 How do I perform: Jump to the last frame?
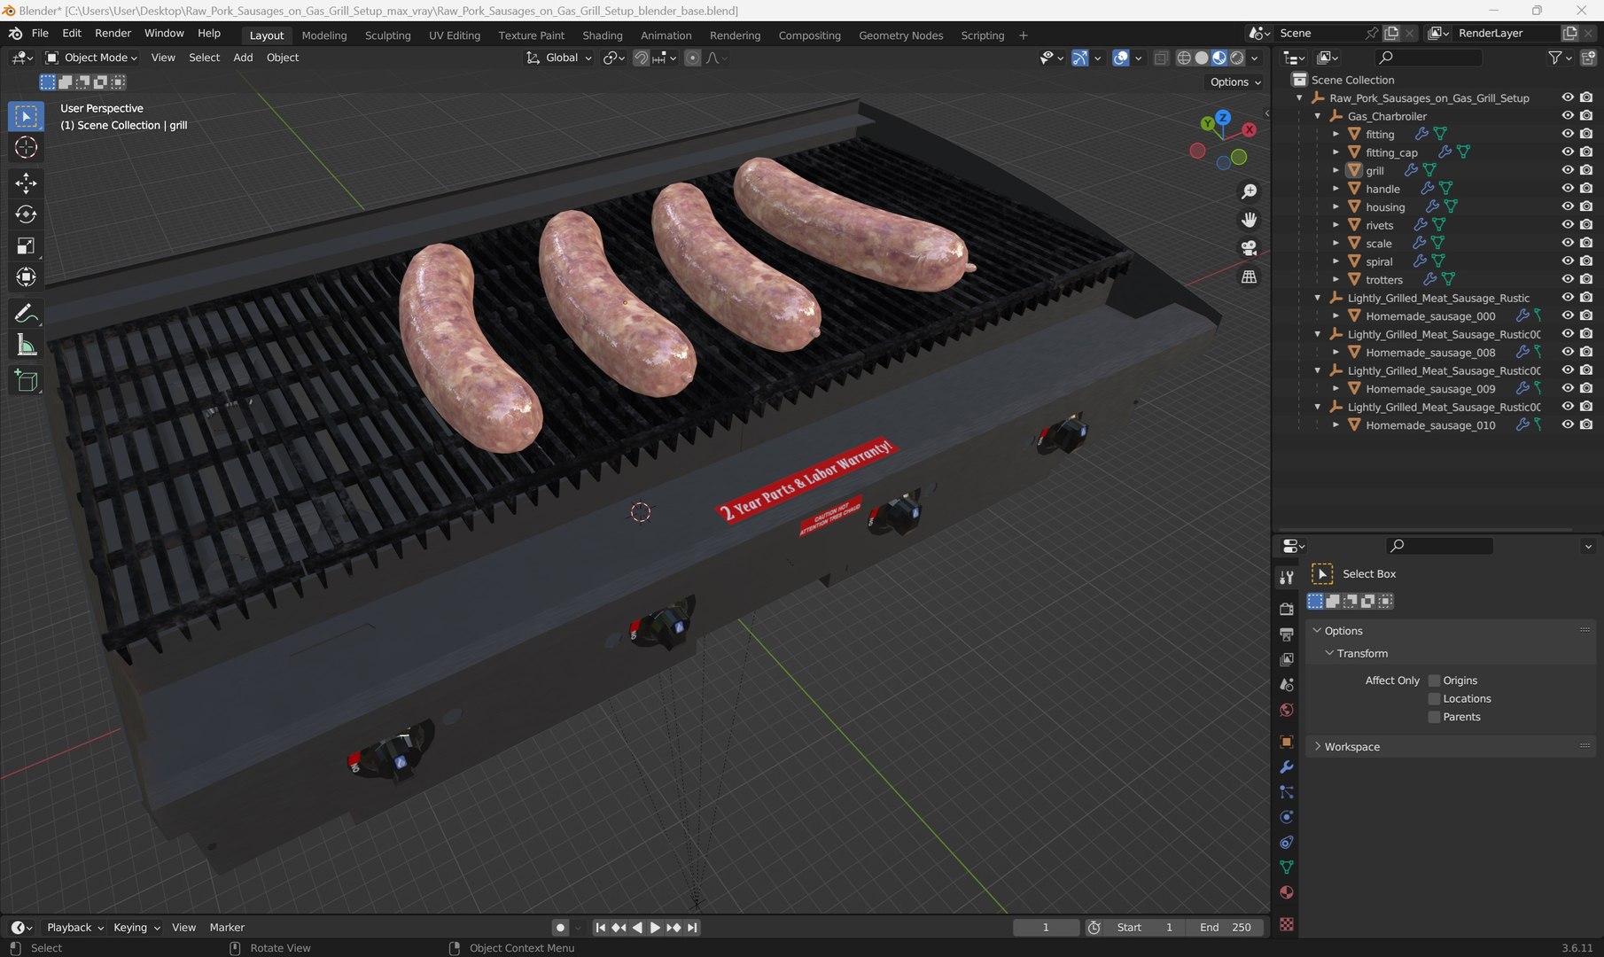point(692,928)
